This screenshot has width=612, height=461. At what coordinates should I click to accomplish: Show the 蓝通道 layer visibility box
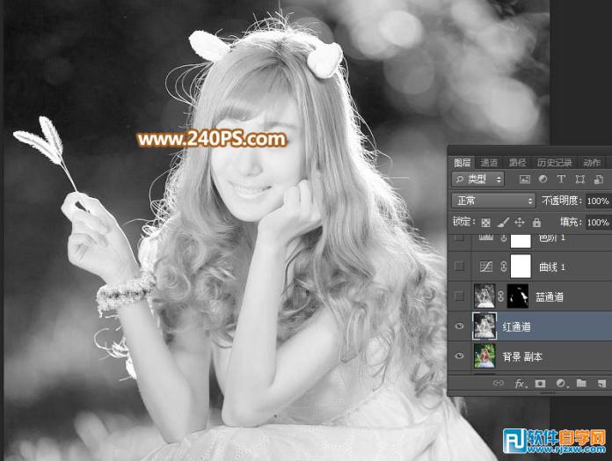(x=460, y=296)
